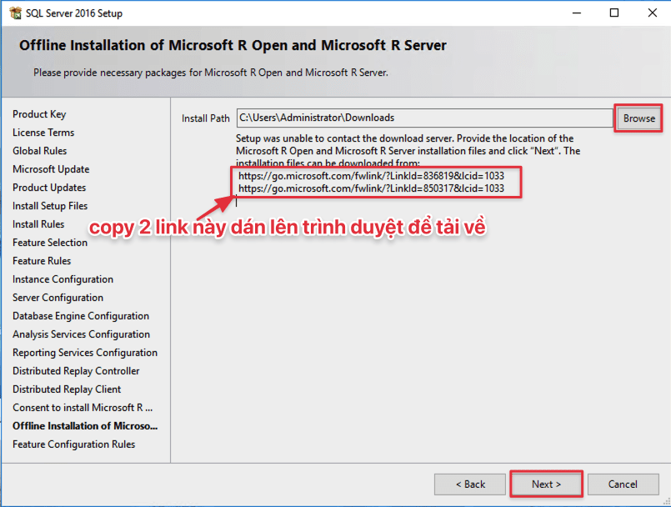The height and width of the screenshot is (507, 671).
Task: Open Database Engine Configuration step
Action: point(81,316)
